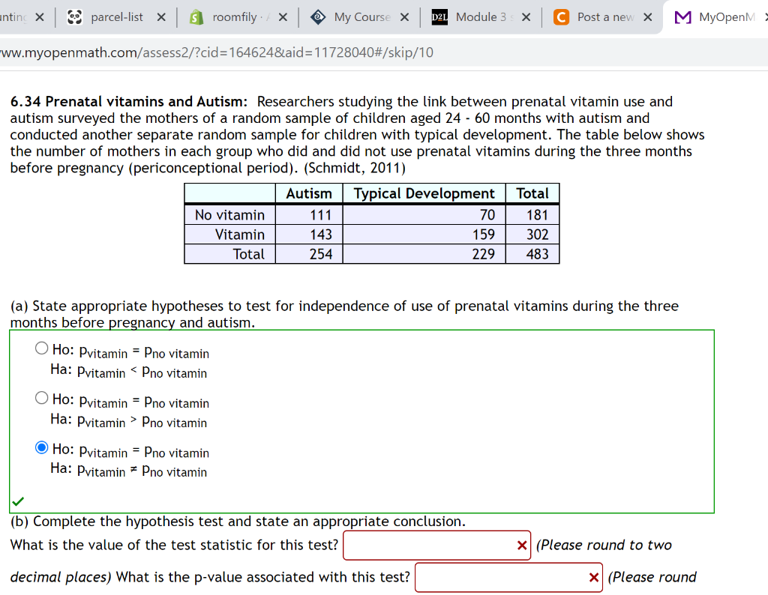This screenshot has height=595, width=768.
Task: Select the hypothesis with Ha: p vitamin > p no vitamin
Action: pos(42,397)
